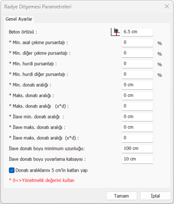Toggle the 5 cm multiples rebar spacing checkbox
Image resolution: width=174 pixels, height=204 pixels.
click(12, 170)
